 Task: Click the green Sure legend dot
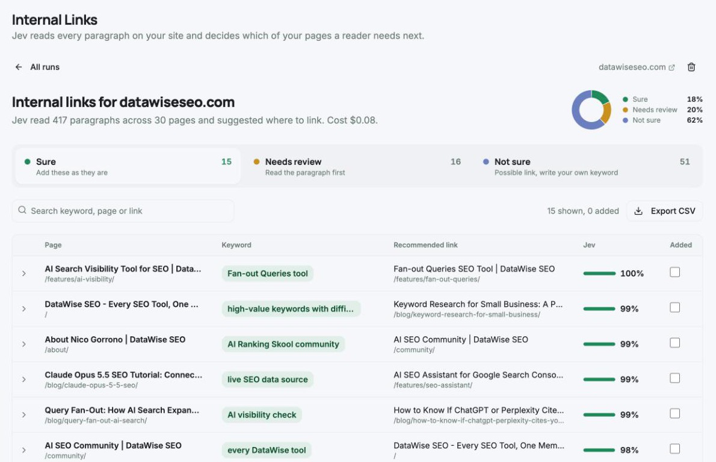point(625,99)
